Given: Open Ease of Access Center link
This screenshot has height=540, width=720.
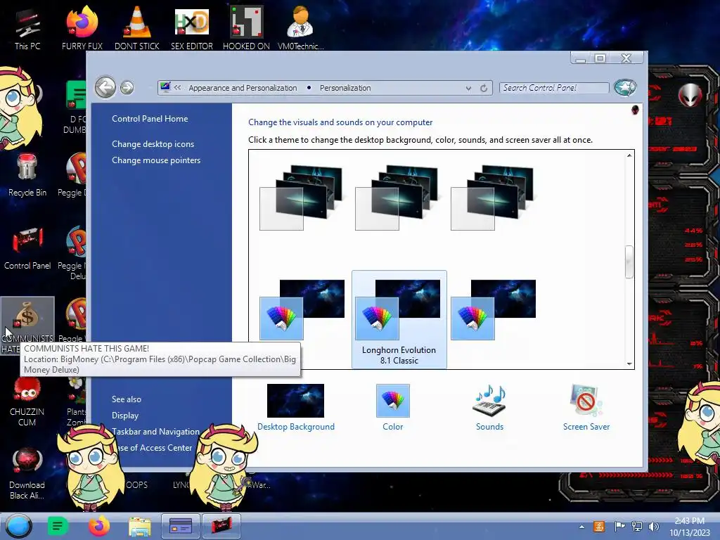Looking at the screenshot, I should click(153, 448).
